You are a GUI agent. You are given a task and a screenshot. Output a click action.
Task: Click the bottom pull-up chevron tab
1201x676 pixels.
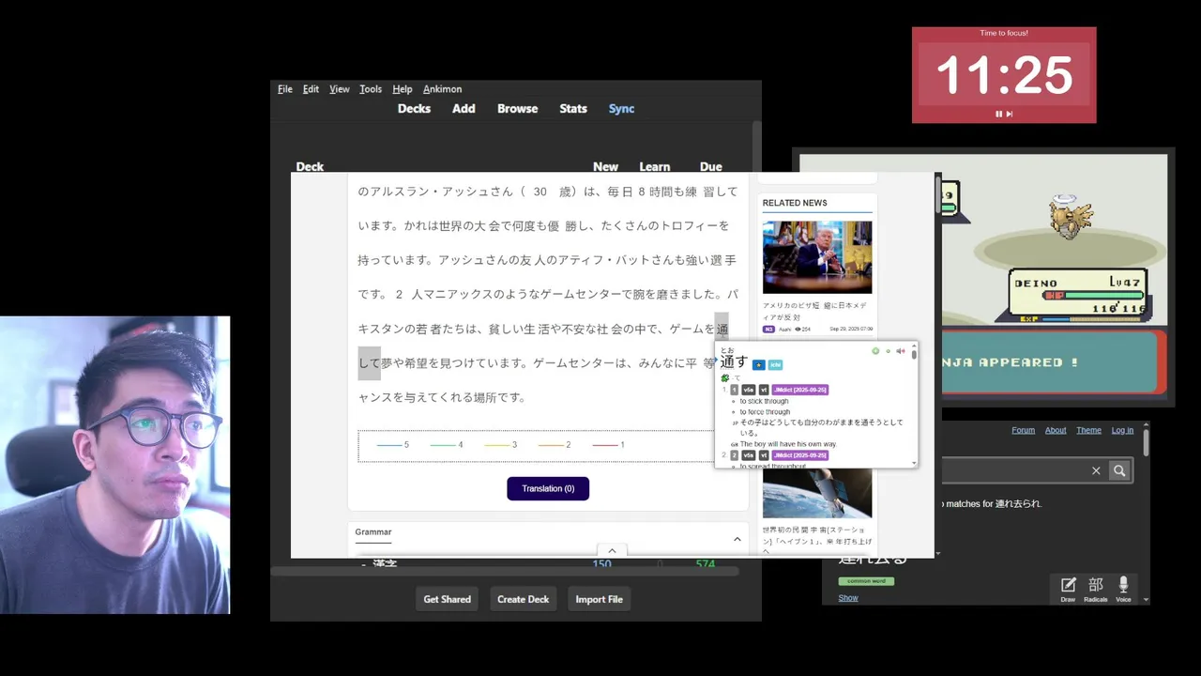[x=612, y=551]
